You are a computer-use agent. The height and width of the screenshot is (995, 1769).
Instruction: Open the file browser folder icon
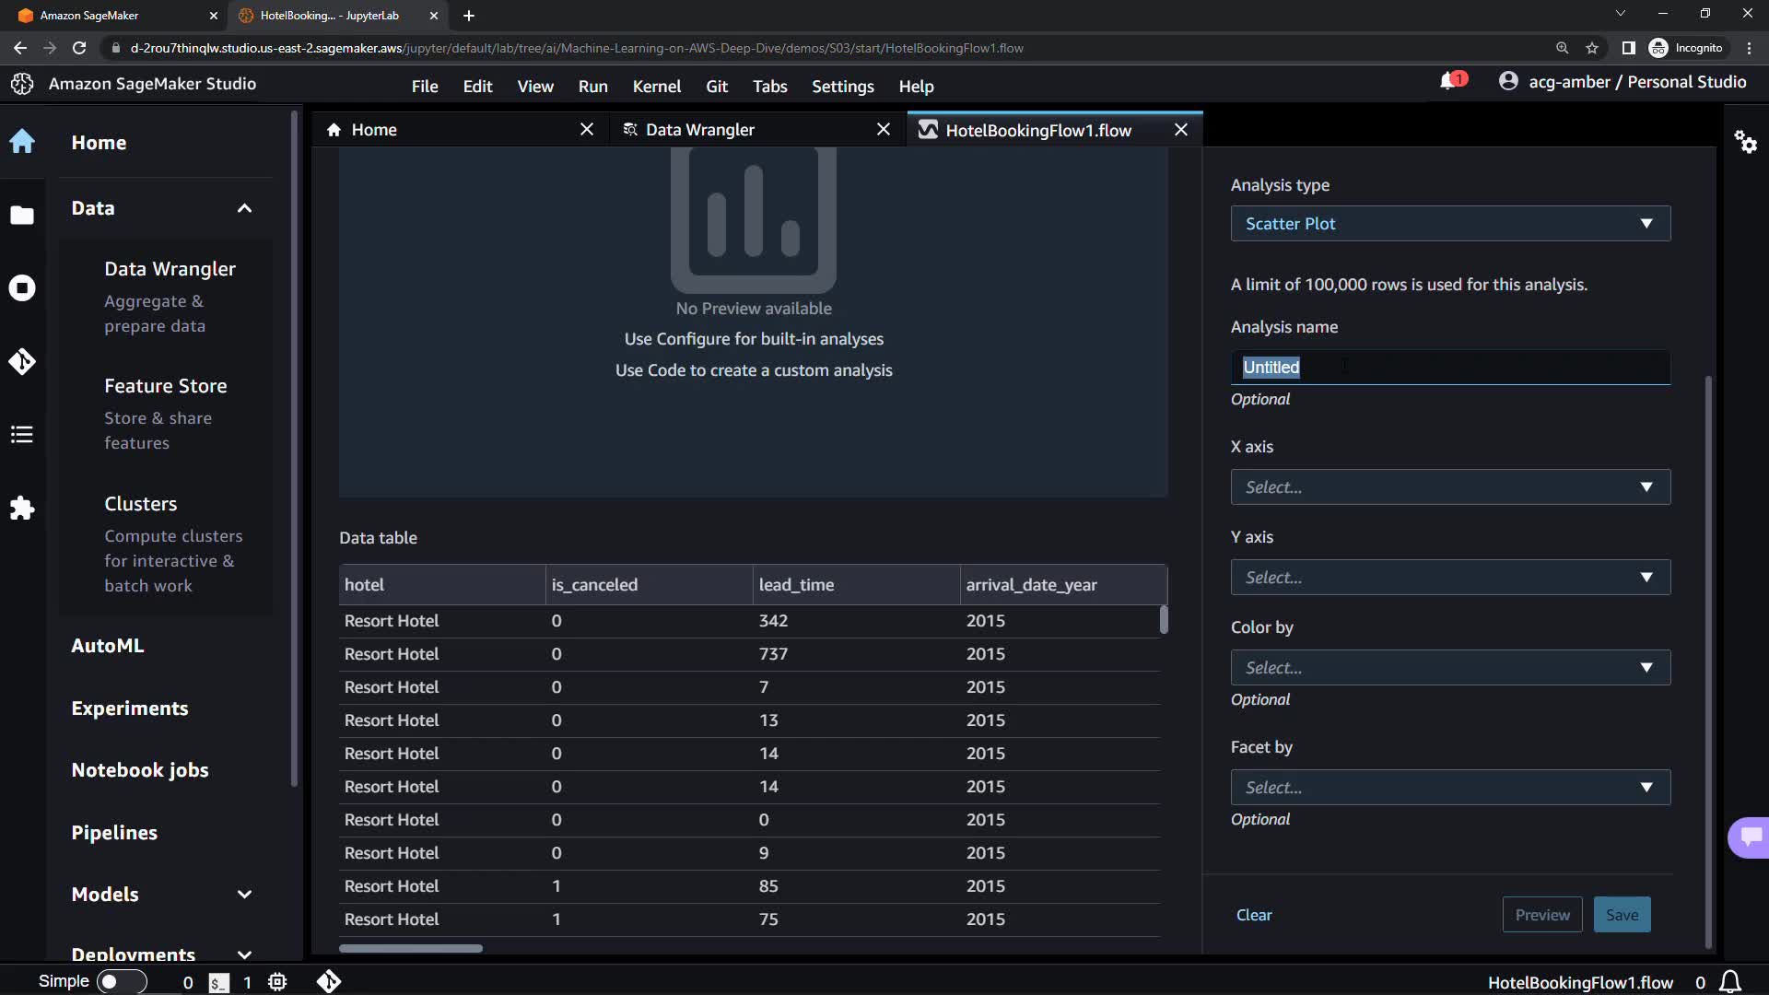click(22, 216)
